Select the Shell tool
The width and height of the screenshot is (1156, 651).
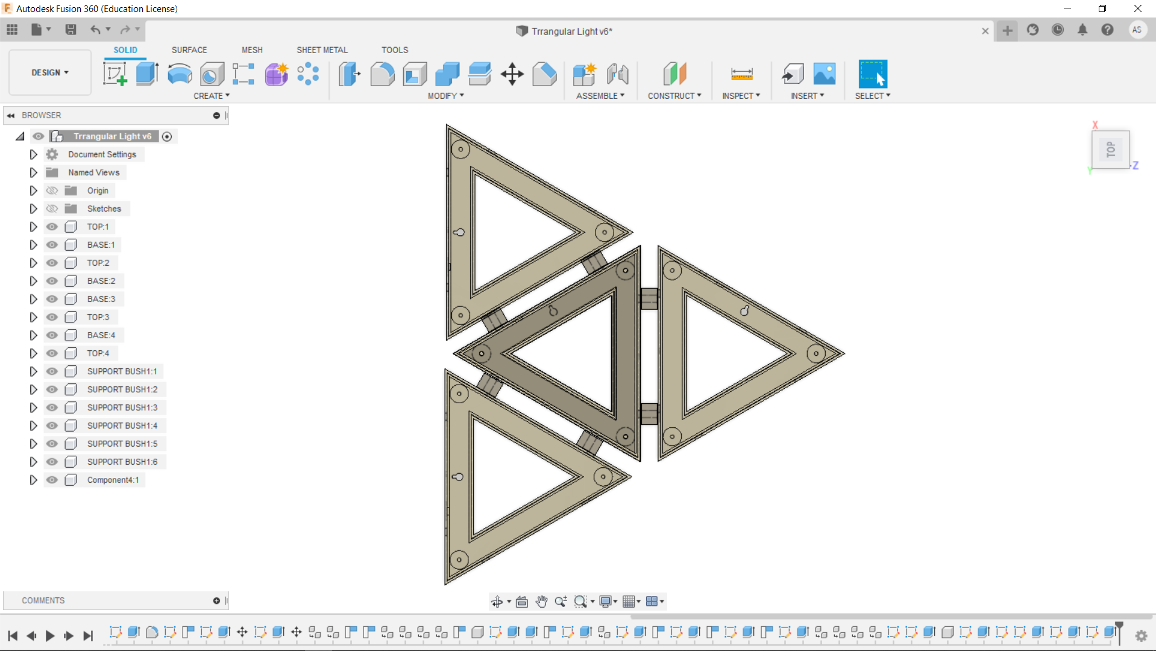[x=415, y=74]
